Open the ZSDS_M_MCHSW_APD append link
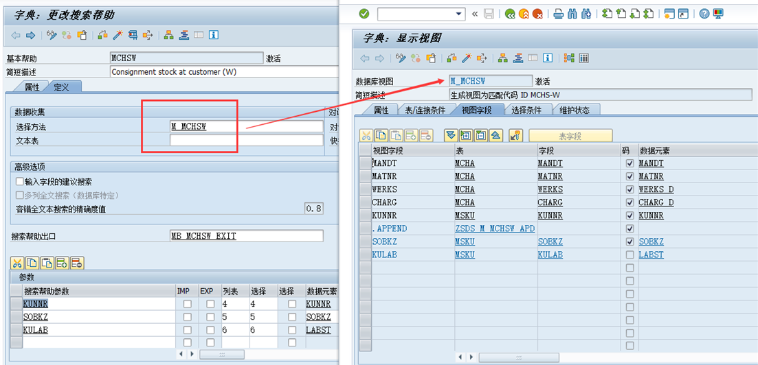This screenshot has height=365, width=758. (494, 228)
